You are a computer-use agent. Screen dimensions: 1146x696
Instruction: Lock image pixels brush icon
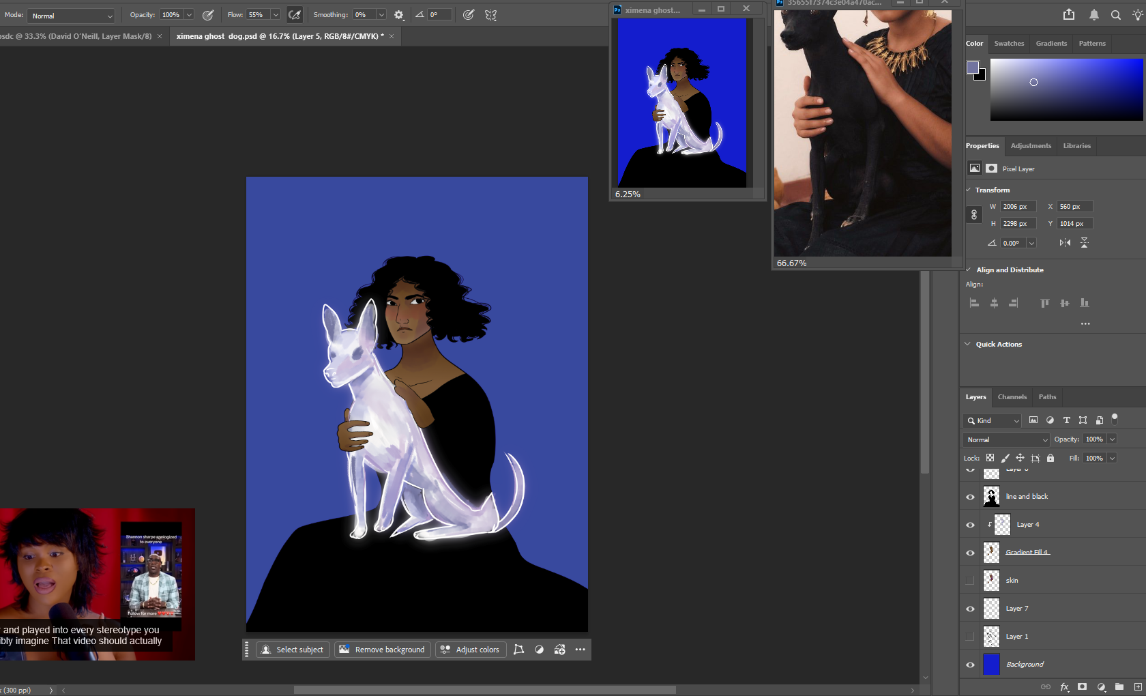tap(1005, 458)
